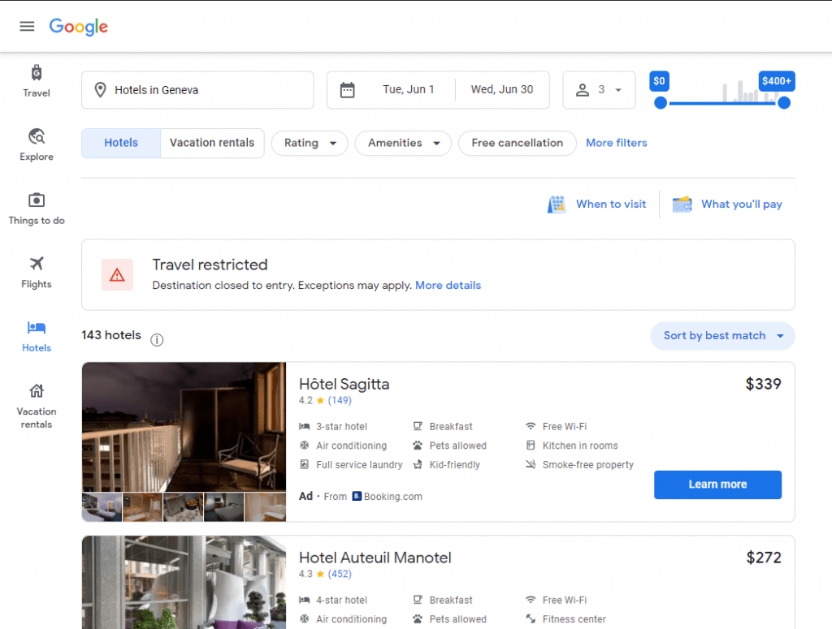Open the Sort by best match dropdown
This screenshot has width=832, height=629.
coord(722,336)
